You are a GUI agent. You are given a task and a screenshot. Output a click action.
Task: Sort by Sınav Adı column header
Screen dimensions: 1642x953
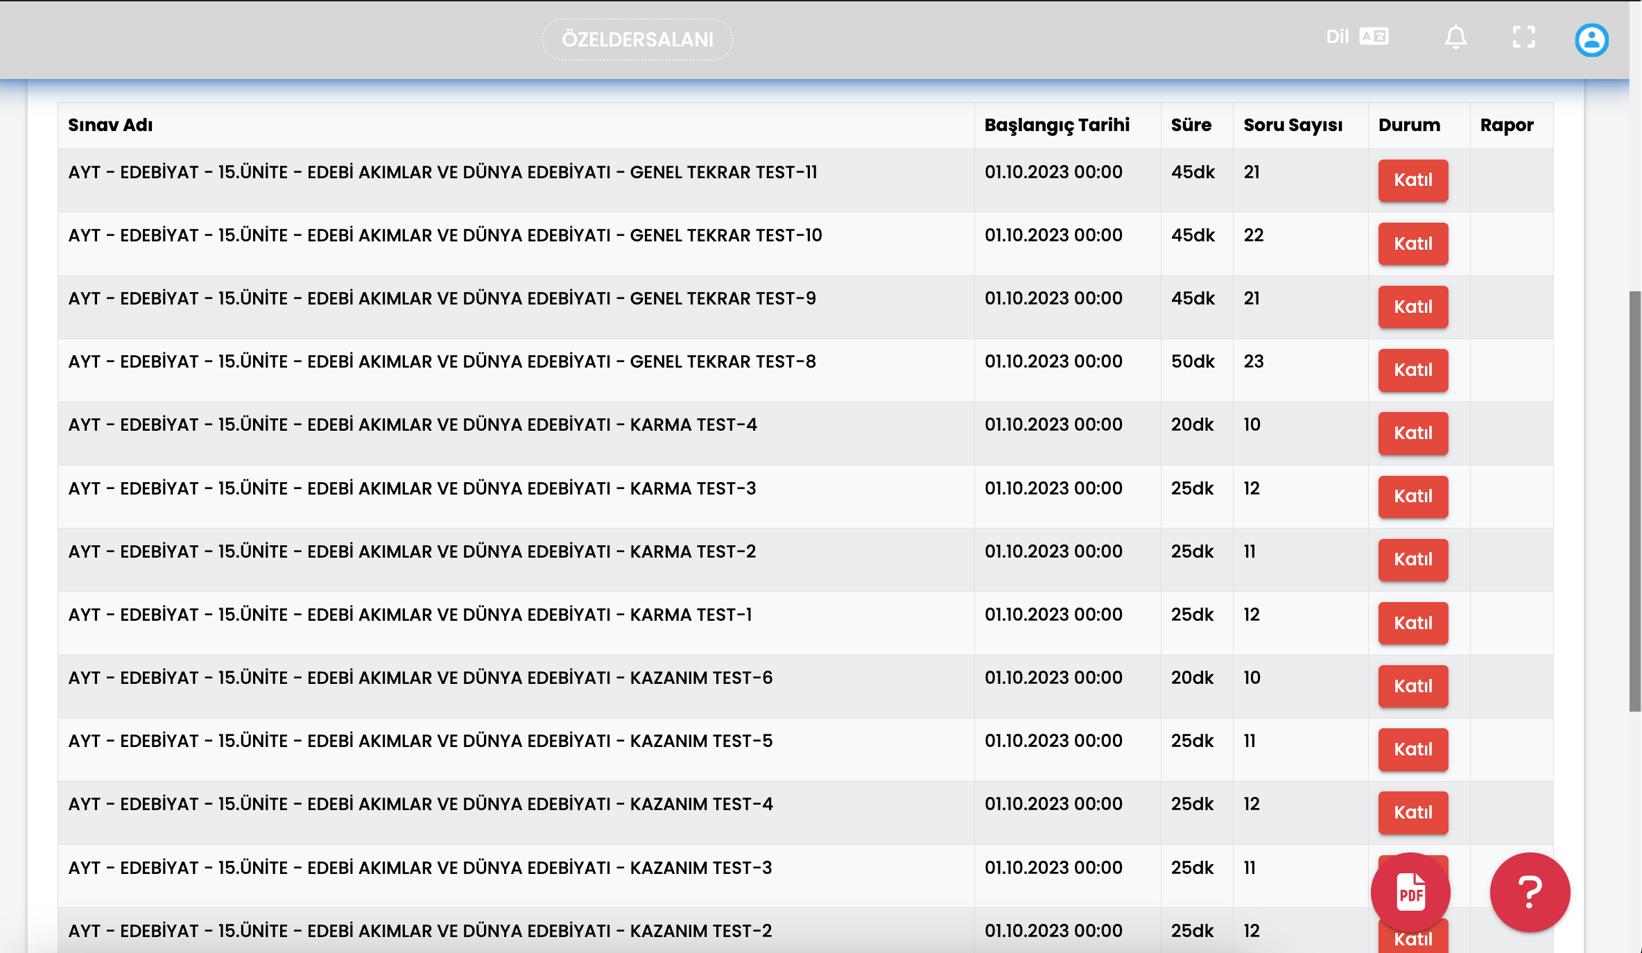click(110, 126)
